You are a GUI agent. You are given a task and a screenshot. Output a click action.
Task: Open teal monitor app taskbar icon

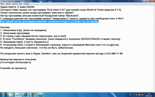[x=41, y=95]
